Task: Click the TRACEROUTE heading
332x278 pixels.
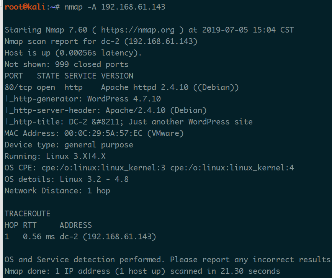Action: (28, 214)
